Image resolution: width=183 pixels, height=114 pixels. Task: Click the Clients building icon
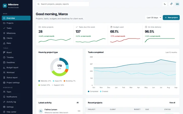tap(4, 38)
